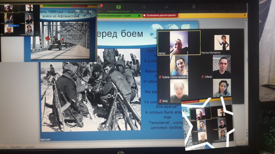This screenshot has width=275, height=154.
Task: Click the muted microphone icon beside Айвар
Action: click(x=203, y=77)
